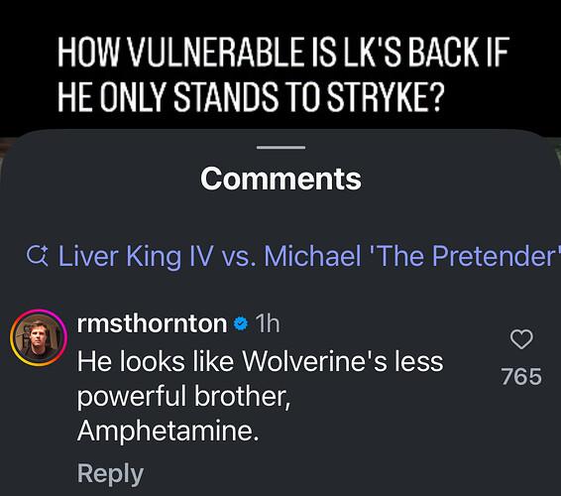Viewport: 561px width, 496px height.
Task: Tap the HE ONLY STANDS TO STRYKE caption line
Action: pos(251,97)
